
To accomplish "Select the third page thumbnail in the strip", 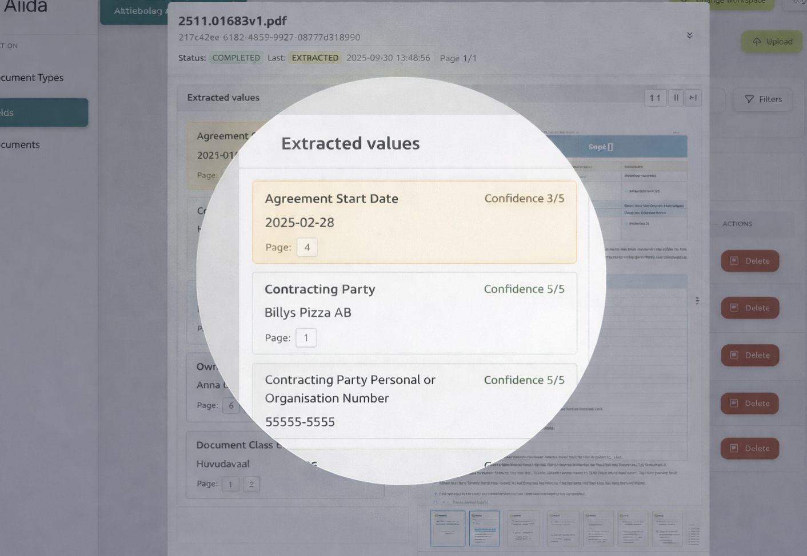I will pos(524,529).
